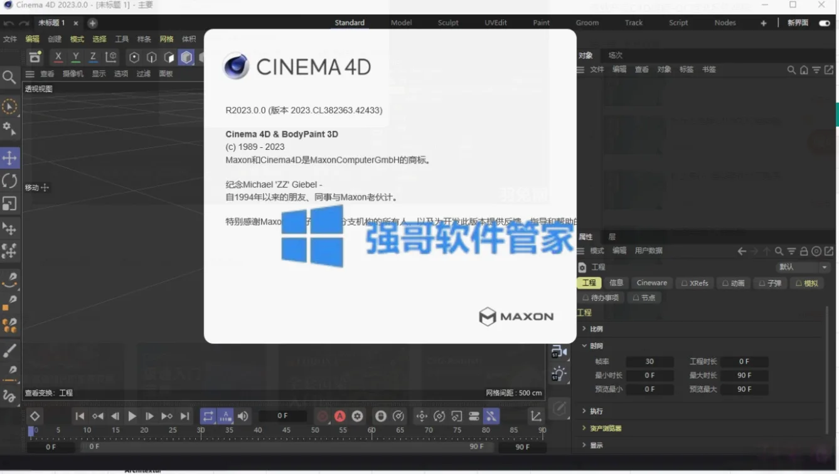Enable autokeying red A button
This screenshot has height=474, width=839.
click(339, 416)
